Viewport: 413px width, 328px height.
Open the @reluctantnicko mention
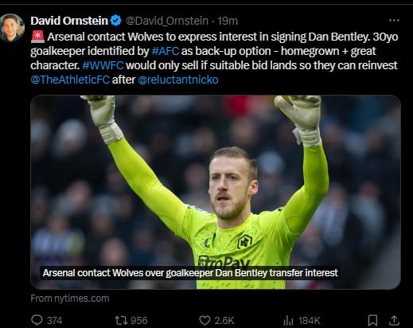(x=178, y=80)
